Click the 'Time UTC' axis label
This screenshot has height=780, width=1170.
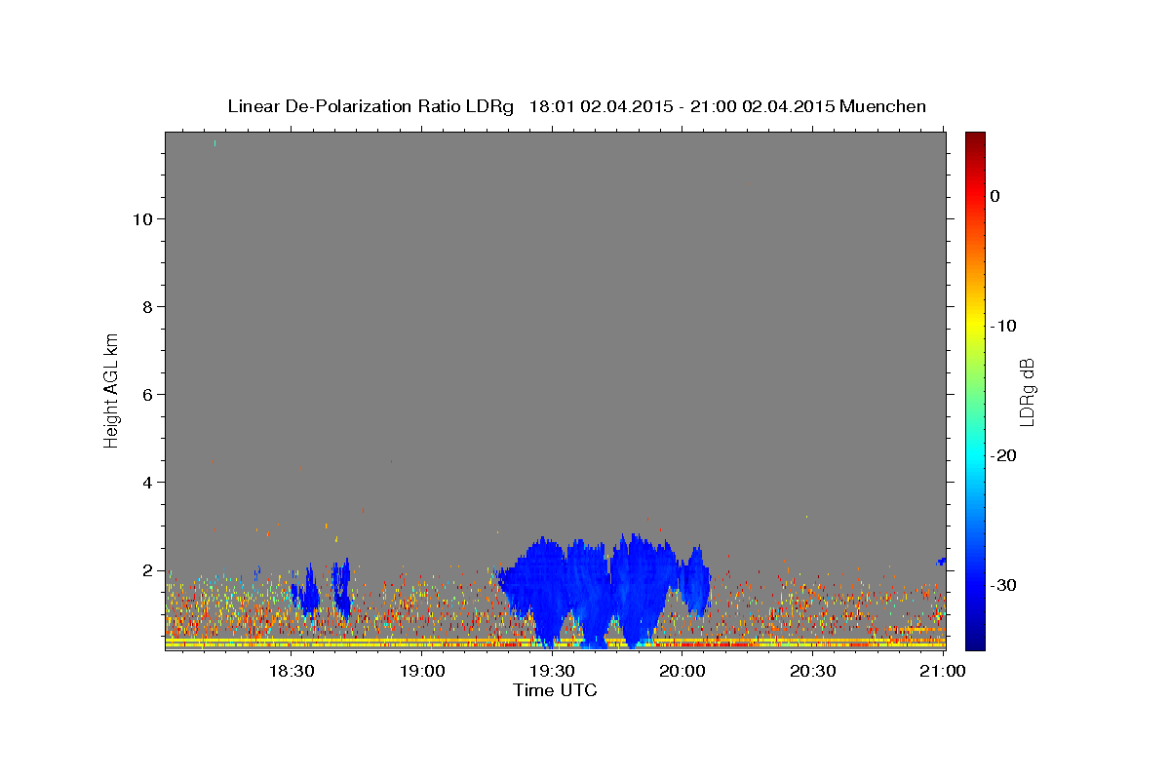click(x=555, y=690)
